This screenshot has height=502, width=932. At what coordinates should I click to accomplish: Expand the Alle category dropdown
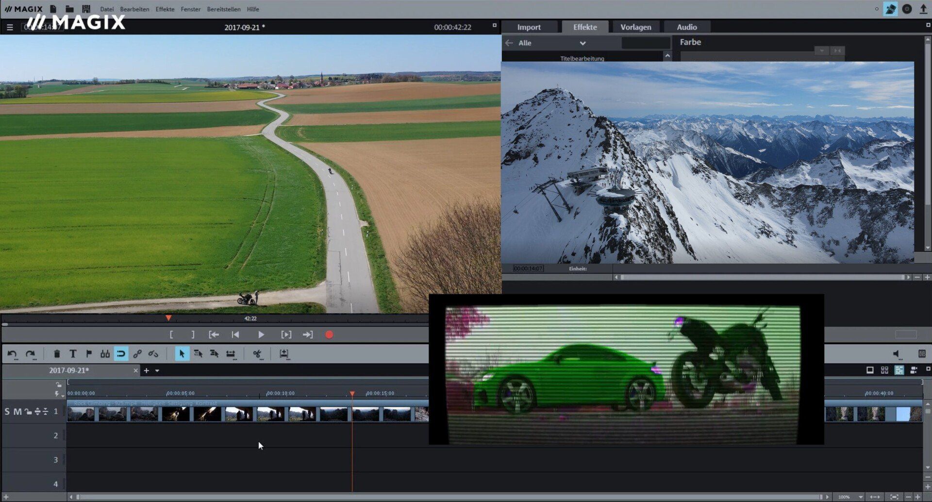coord(582,43)
